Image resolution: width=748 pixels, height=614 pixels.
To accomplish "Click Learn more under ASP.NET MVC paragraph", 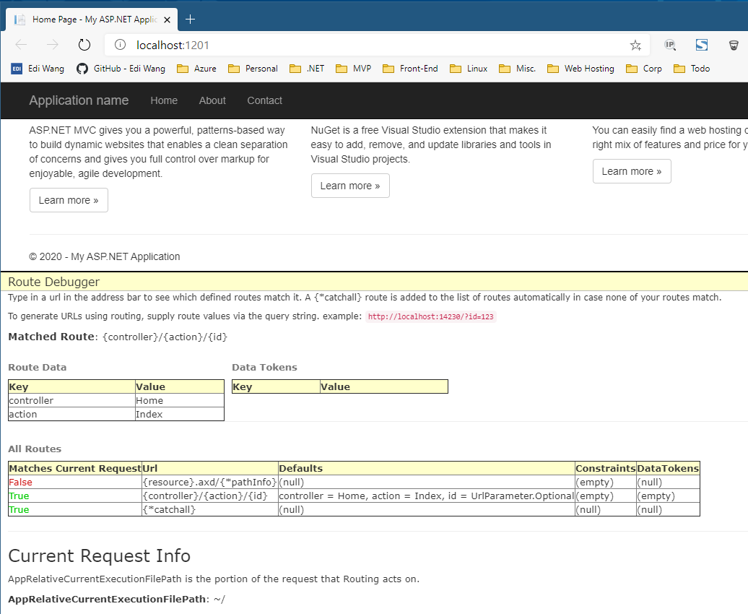I will [69, 200].
